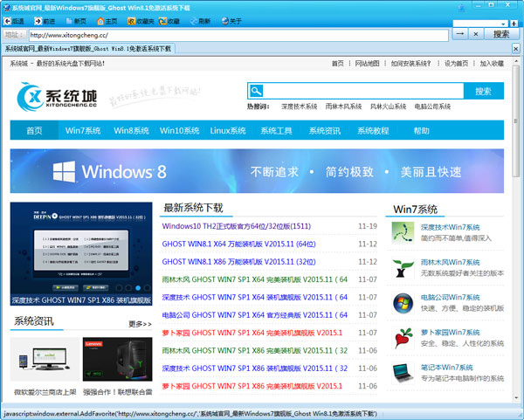Open the Win10系统 navigation menu
The width and height of the screenshot is (524, 420).
[179, 130]
